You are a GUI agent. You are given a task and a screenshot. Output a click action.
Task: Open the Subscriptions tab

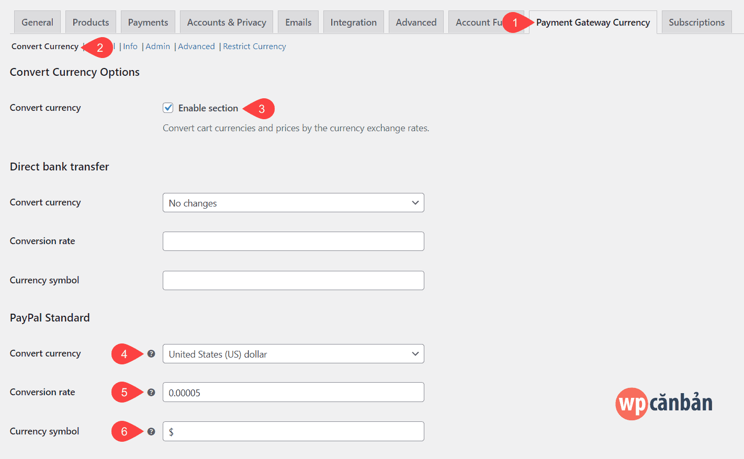[x=696, y=22]
